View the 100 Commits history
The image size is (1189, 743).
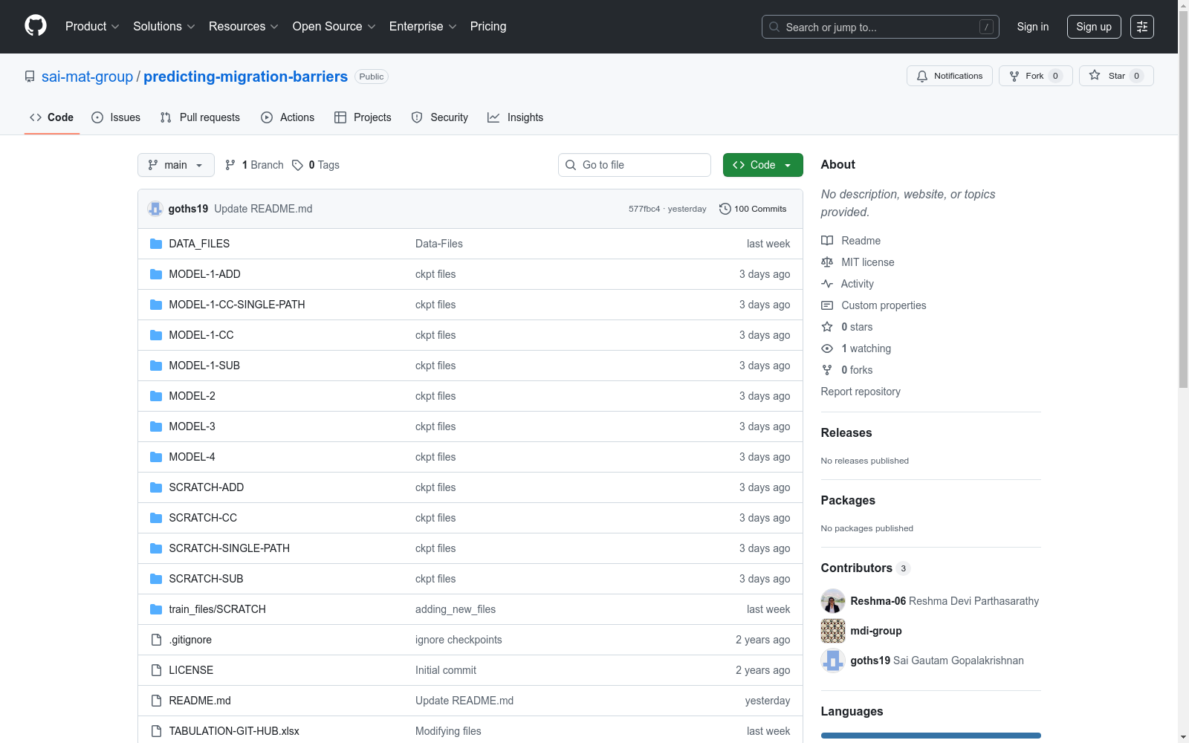[x=753, y=209]
